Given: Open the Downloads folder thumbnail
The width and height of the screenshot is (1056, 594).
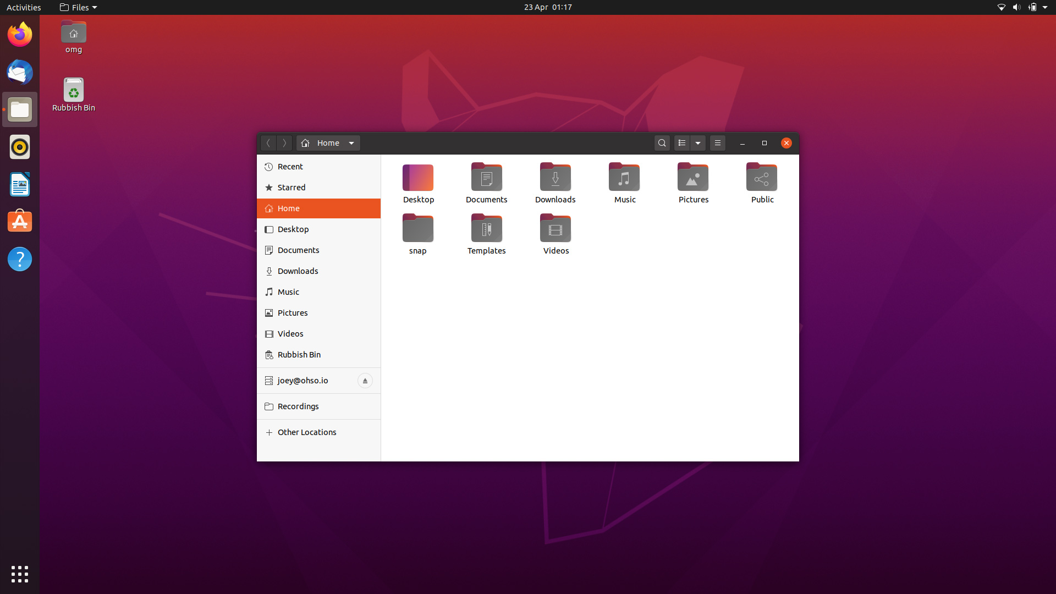Looking at the screenshot, I should click(555, 177).
